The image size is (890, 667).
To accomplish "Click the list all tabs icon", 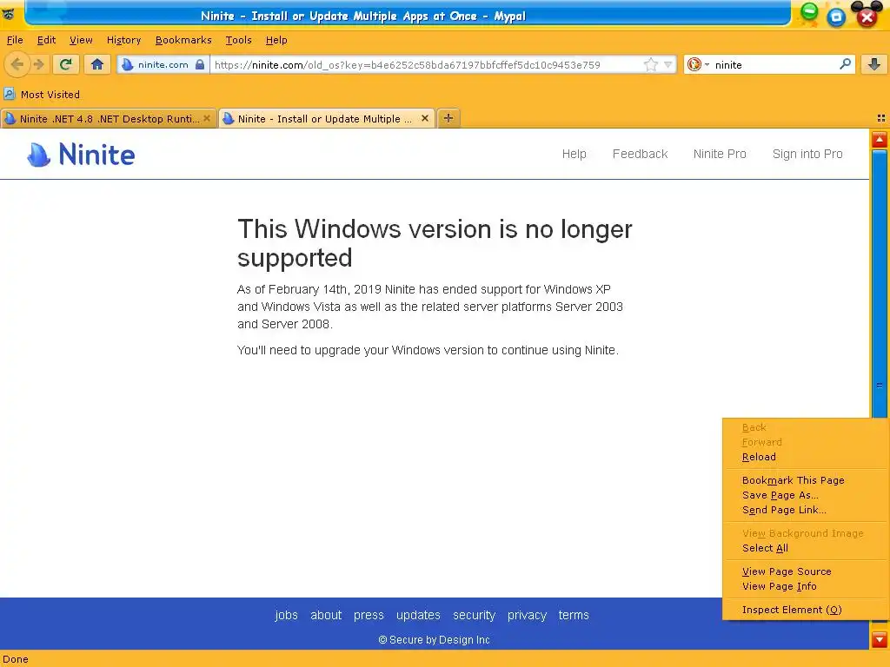I will tap(881, 118).
